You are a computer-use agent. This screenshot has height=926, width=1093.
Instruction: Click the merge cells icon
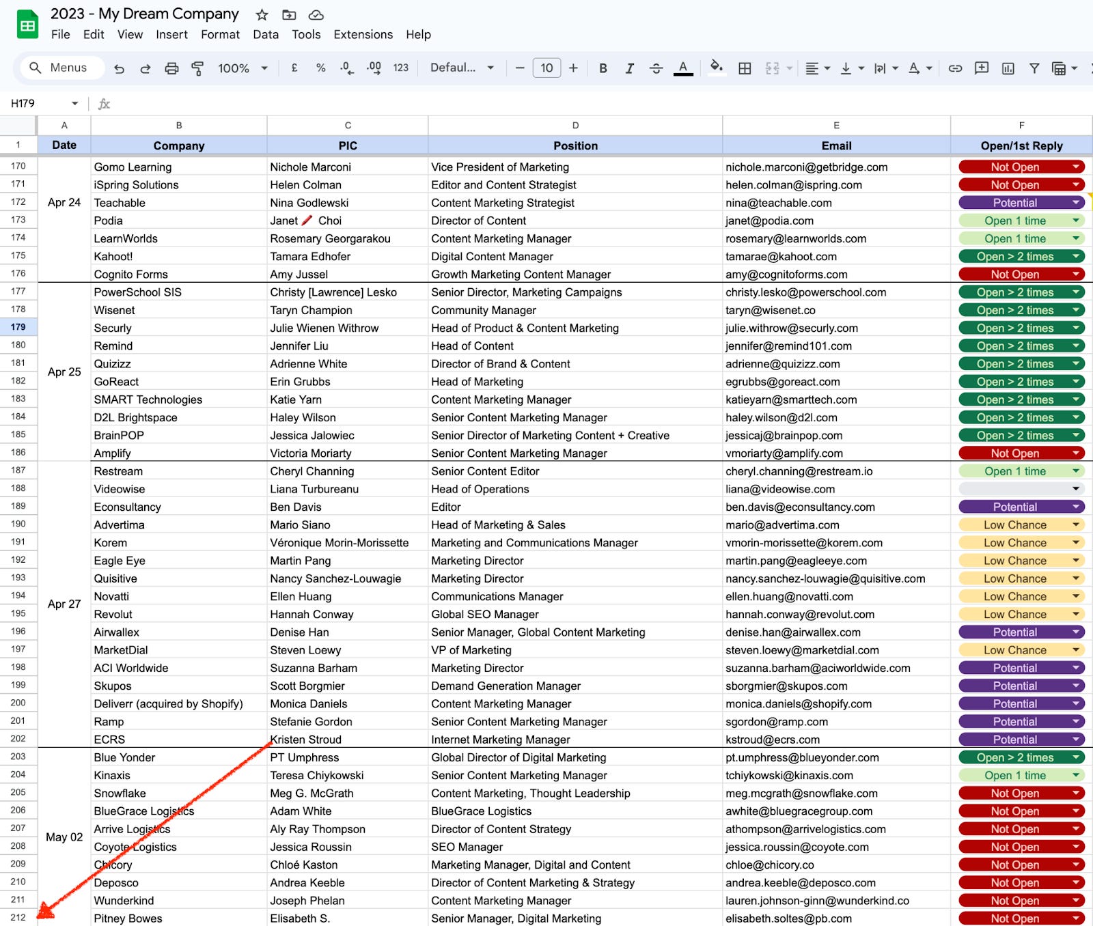pyautogui.click(x=773, y=68)
